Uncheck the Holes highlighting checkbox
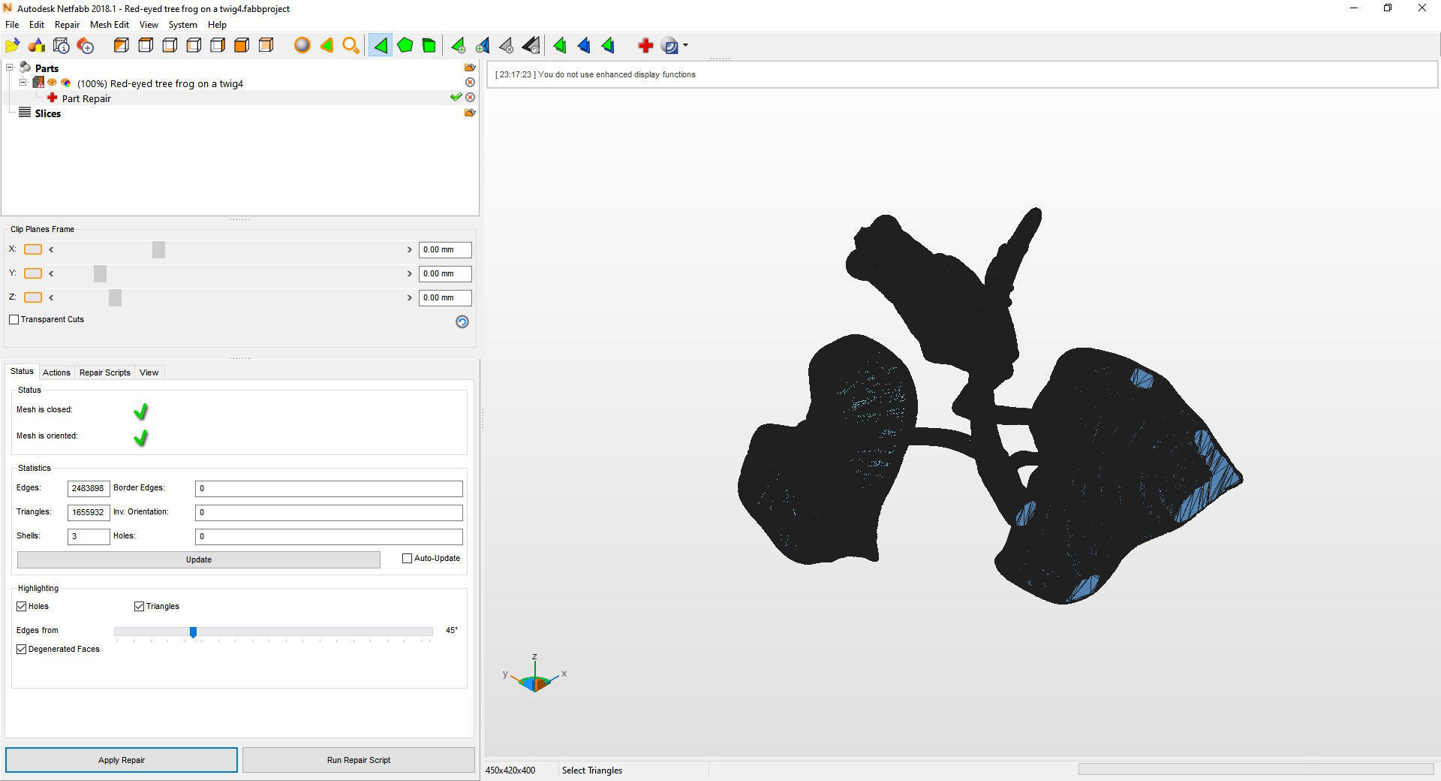Image resolution: width=1441 pixels, height=781 pixels. tap(22, 606)
